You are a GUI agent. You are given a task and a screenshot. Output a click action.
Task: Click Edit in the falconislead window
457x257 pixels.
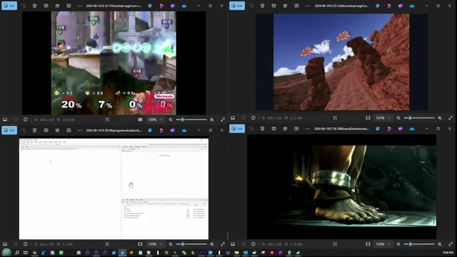[x=237, y=6]
